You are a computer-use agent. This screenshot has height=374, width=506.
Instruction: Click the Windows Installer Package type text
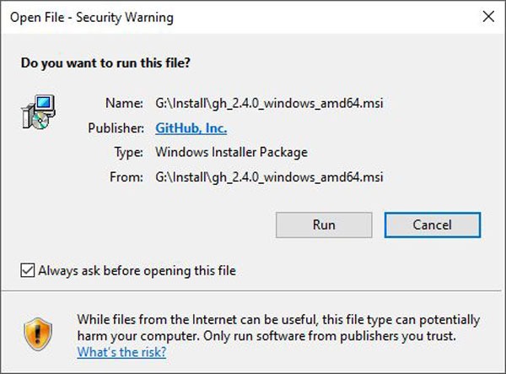(232, 152)
